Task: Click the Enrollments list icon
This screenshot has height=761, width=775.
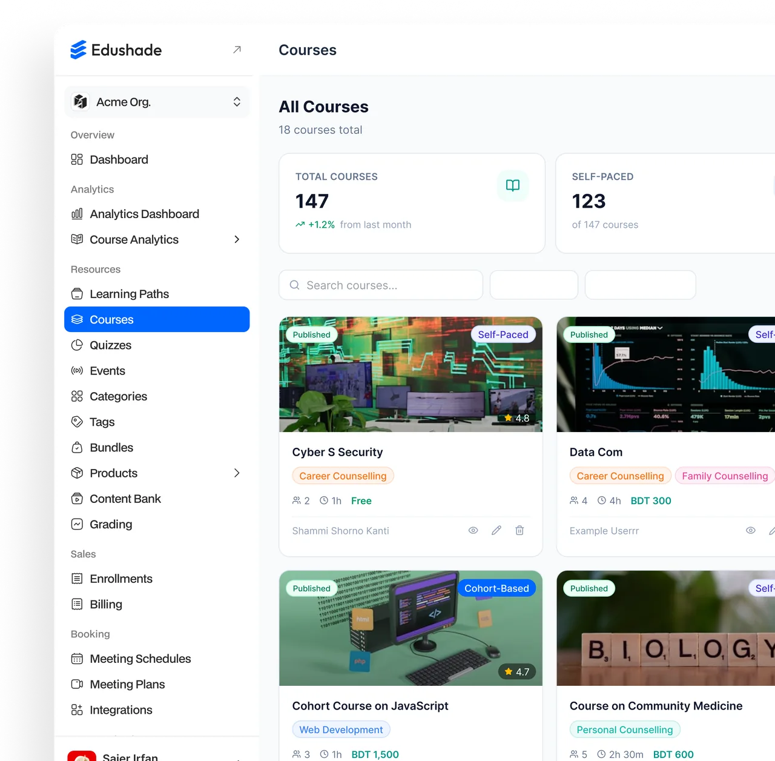Action: tap(77, 579)
